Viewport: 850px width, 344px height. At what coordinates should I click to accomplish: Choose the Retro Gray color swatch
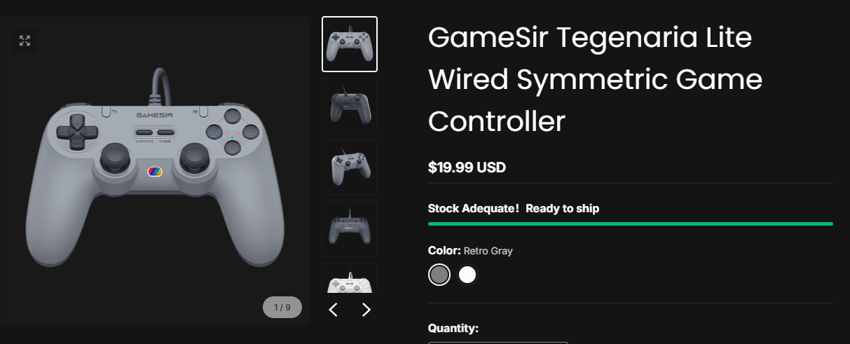[x=439, y=275]
